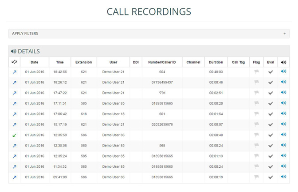Expand the Apply Filters panel with plus

[285, 34]
